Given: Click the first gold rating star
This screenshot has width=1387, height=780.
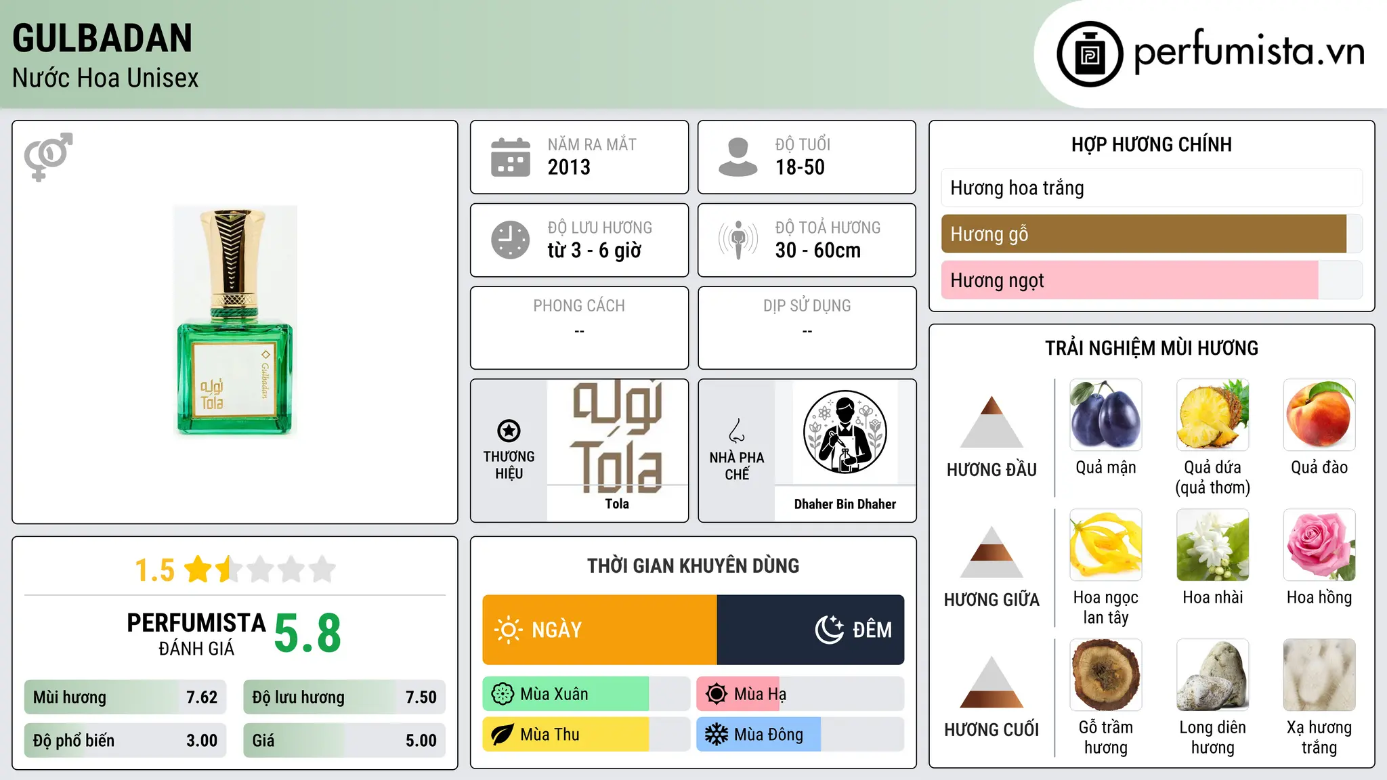Looking at the screenshot, I should [198, 569].
